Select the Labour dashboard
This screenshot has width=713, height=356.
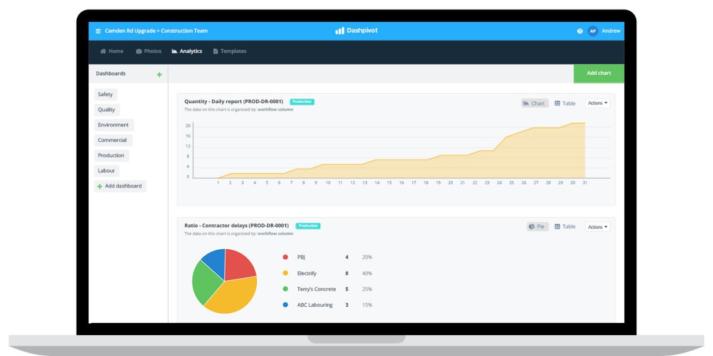pyautogui.click(x=107, y=171)
